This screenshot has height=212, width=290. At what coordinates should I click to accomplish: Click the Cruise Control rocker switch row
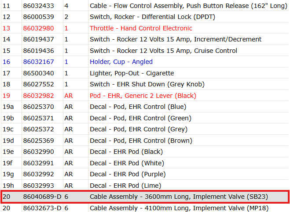coord(145,51)
